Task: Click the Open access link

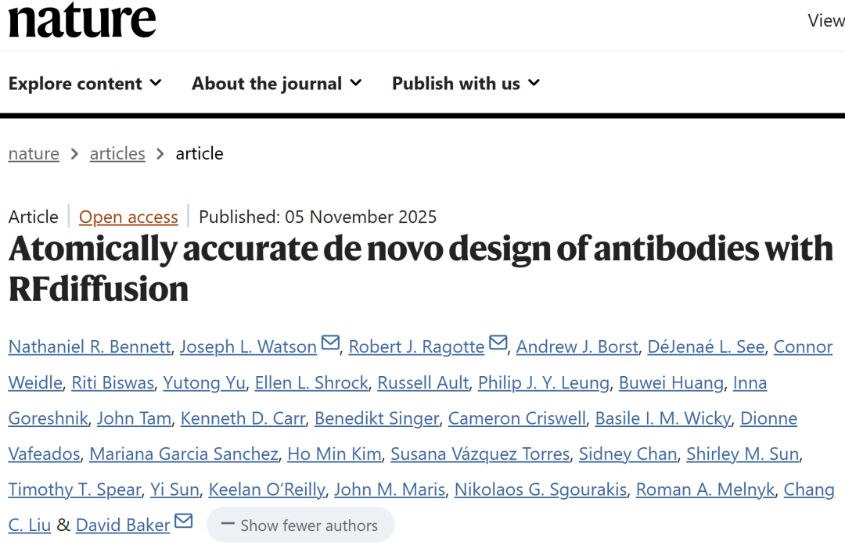Action: coord(128,217)
